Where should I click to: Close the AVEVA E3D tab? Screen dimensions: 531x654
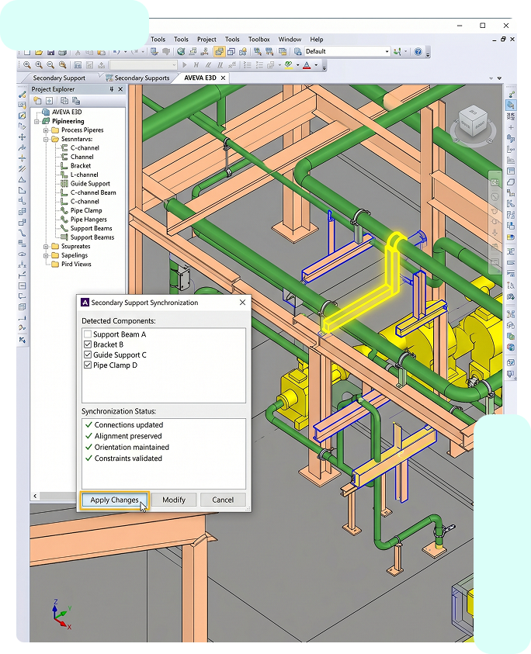(x=224, y=78)
